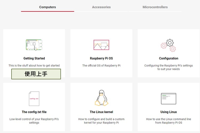Click the Configuration gears icon

click(x=169, y=45)
